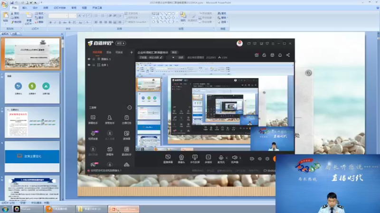Collapse the 工具箱 toolbox panel

130,107
